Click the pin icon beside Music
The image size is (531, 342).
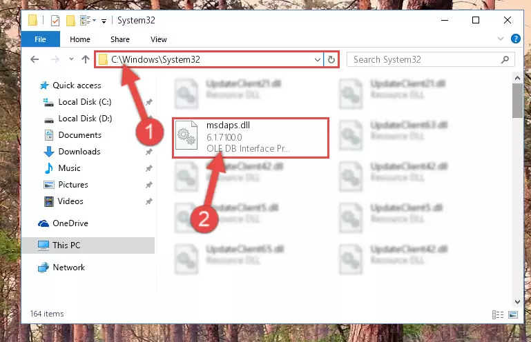(x=148, y=168)
